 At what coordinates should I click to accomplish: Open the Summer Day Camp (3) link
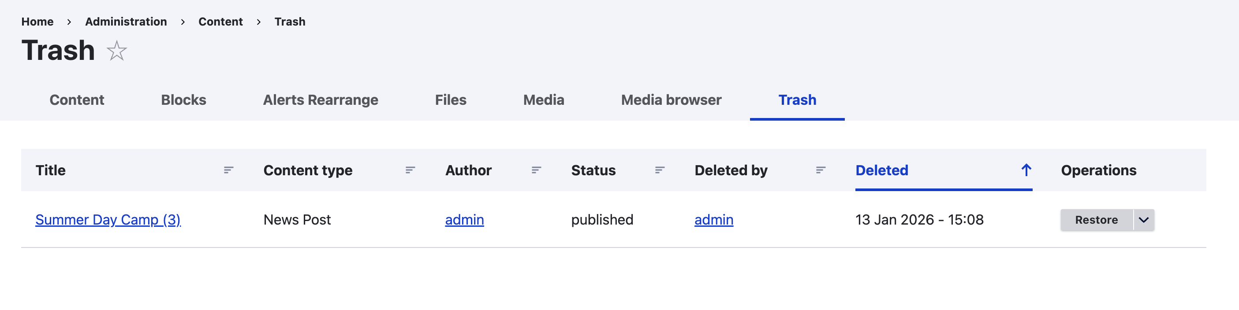click(108, 220)
